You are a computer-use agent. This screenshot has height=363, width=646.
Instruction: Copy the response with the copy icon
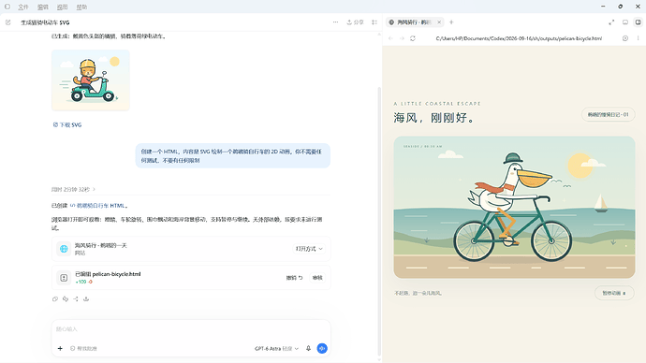tap(55, 299)
